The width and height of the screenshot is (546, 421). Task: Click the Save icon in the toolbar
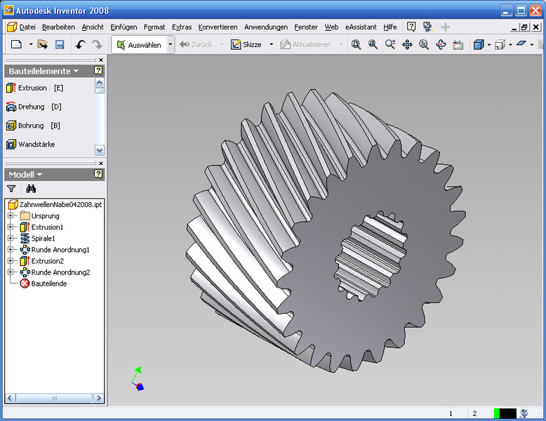(60, 45)
